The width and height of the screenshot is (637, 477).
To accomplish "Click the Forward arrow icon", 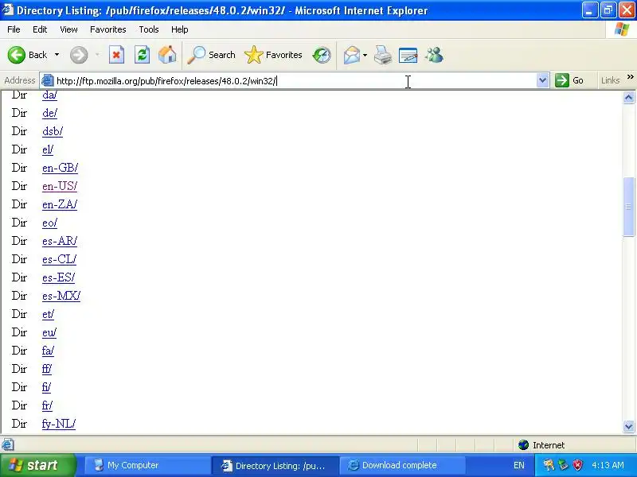I will (x=79, y=55).
